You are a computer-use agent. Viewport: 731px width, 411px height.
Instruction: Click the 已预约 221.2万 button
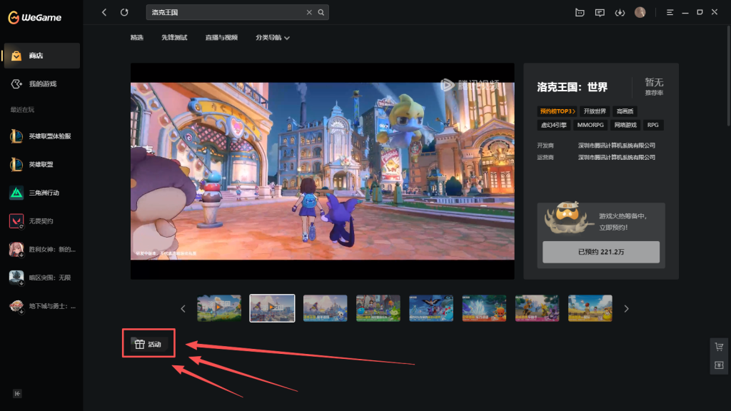[600, 252]
